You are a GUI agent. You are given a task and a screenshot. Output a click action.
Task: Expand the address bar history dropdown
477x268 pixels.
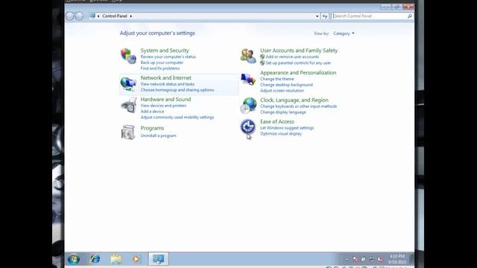[x=317, y=16]
